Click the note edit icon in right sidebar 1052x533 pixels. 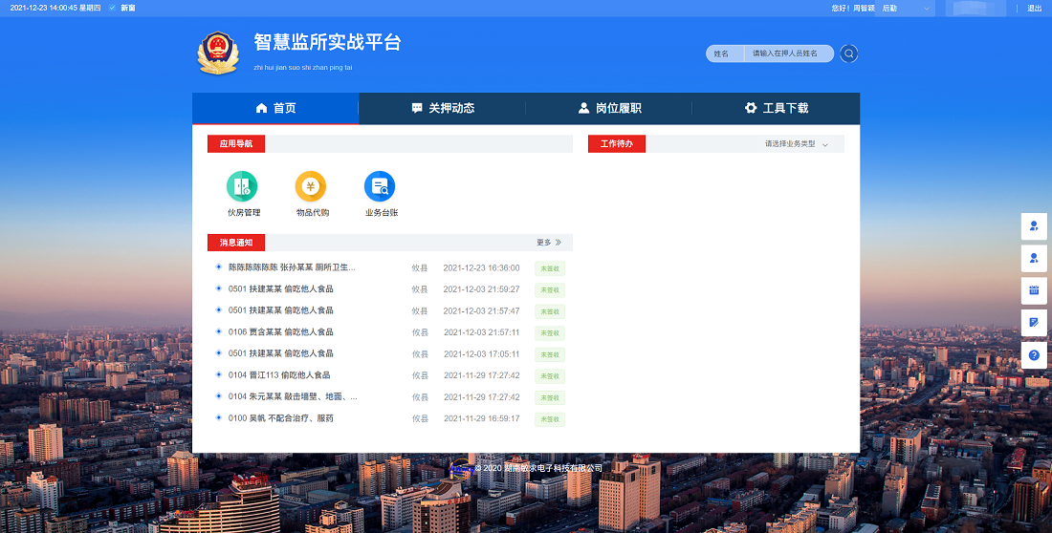tap(1034, 323)
